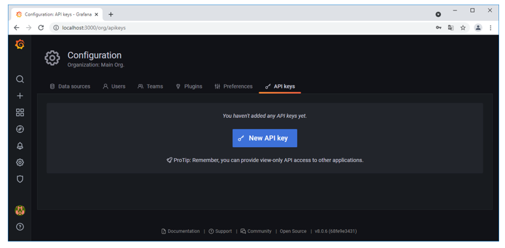Open the Dashboards grid icon
Image resolution: width=505 pixels, height=248 pixels.
tap(20, 113)
